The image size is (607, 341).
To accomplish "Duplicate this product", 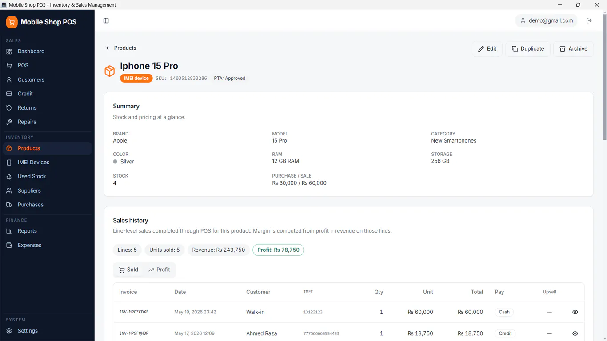I will (x=528, y=49).
